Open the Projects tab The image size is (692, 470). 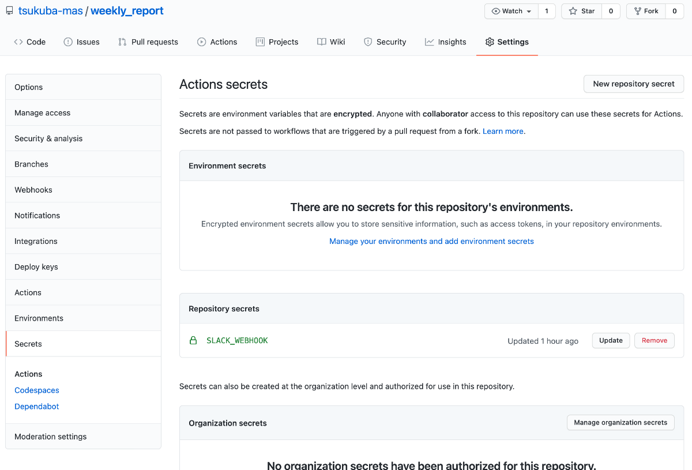click(277, 42)
